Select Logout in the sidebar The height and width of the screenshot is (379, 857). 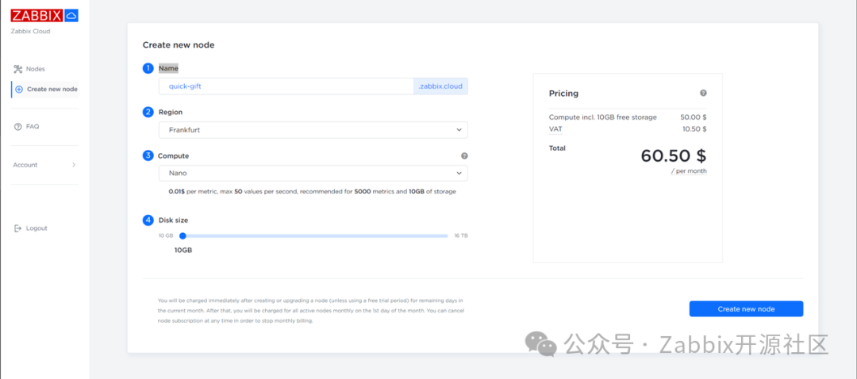37,228
